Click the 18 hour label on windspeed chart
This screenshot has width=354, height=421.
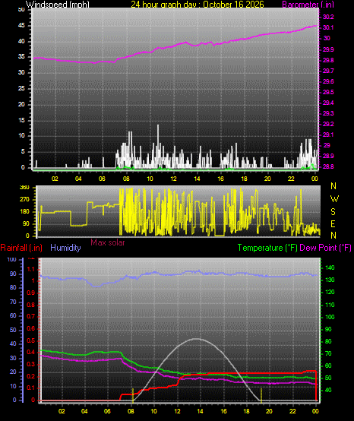click(244, 179)
